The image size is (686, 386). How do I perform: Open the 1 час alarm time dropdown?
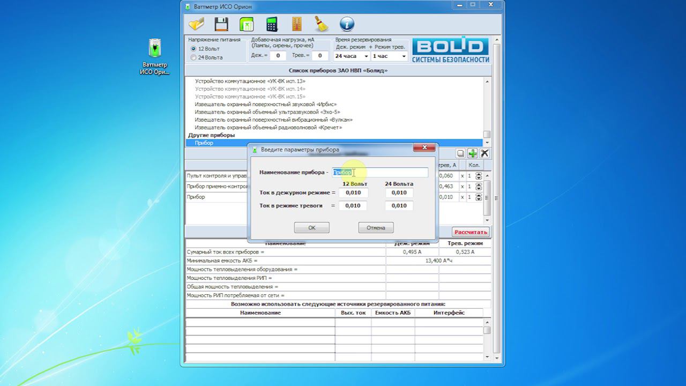point(389,56)
